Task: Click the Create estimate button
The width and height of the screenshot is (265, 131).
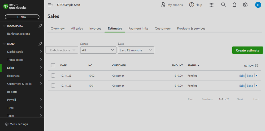Action: click(x=247, y=50)
